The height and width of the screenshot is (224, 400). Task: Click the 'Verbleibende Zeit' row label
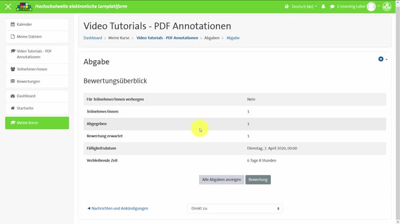(x=102, y=160)
